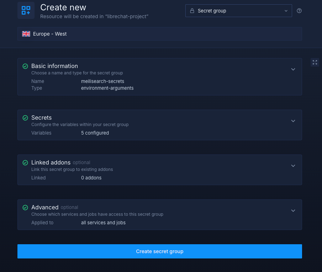Toggle the fullscreen expand icon

click(x=315, y=62)
